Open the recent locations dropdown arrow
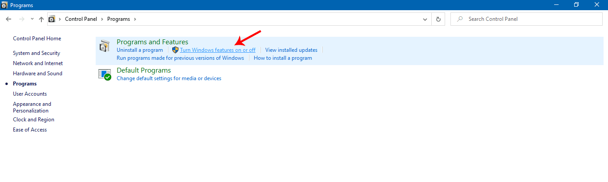Screen dimensions: 608x182 tap(32, 19)
